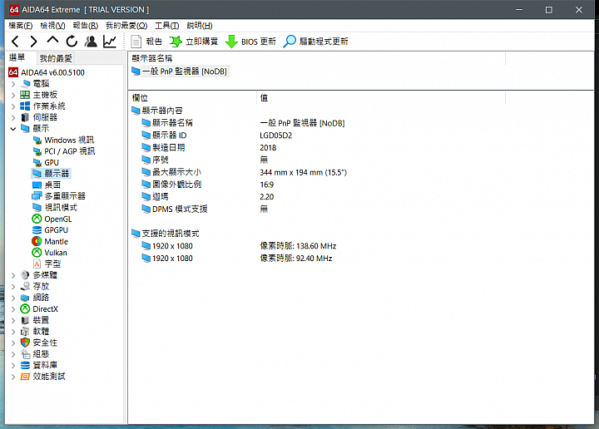Click the LGD05D2 value cell
This screenshot has width=599, height=429.
[276, 136]
